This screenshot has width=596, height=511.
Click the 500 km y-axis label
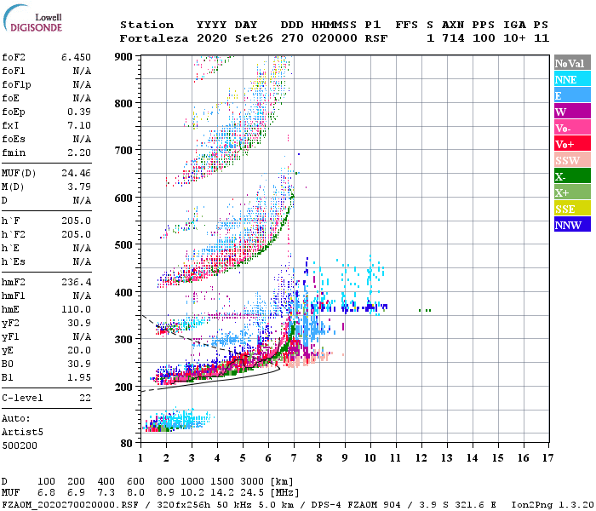point(123,245)
